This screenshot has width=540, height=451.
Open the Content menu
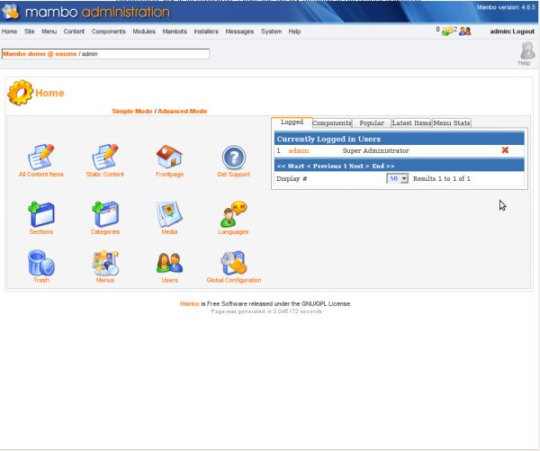[74, 32]
